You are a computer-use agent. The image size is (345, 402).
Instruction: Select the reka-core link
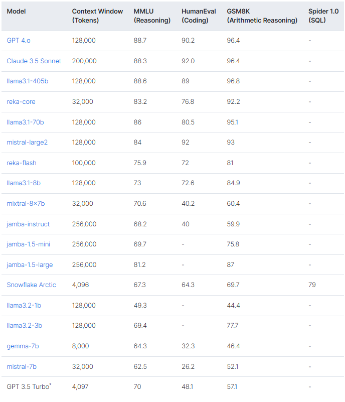tap(21, 101)
